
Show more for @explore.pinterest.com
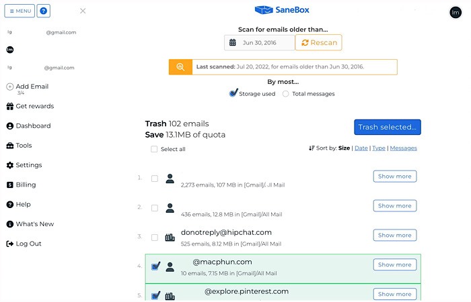click(x=395, y=294)
